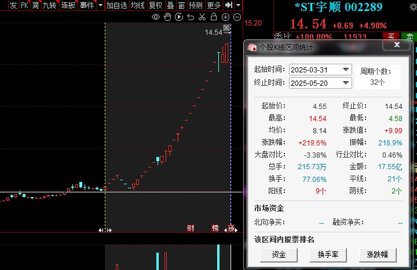Image resolution: width=417 pixels, height=270 pixels.
Task: Close the price label box on the chart
Action: coord(226,28)
